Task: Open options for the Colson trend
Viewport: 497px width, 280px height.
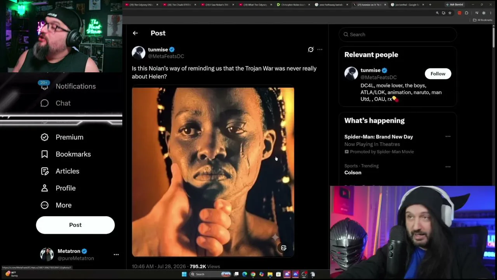Action: click(448, 167)
